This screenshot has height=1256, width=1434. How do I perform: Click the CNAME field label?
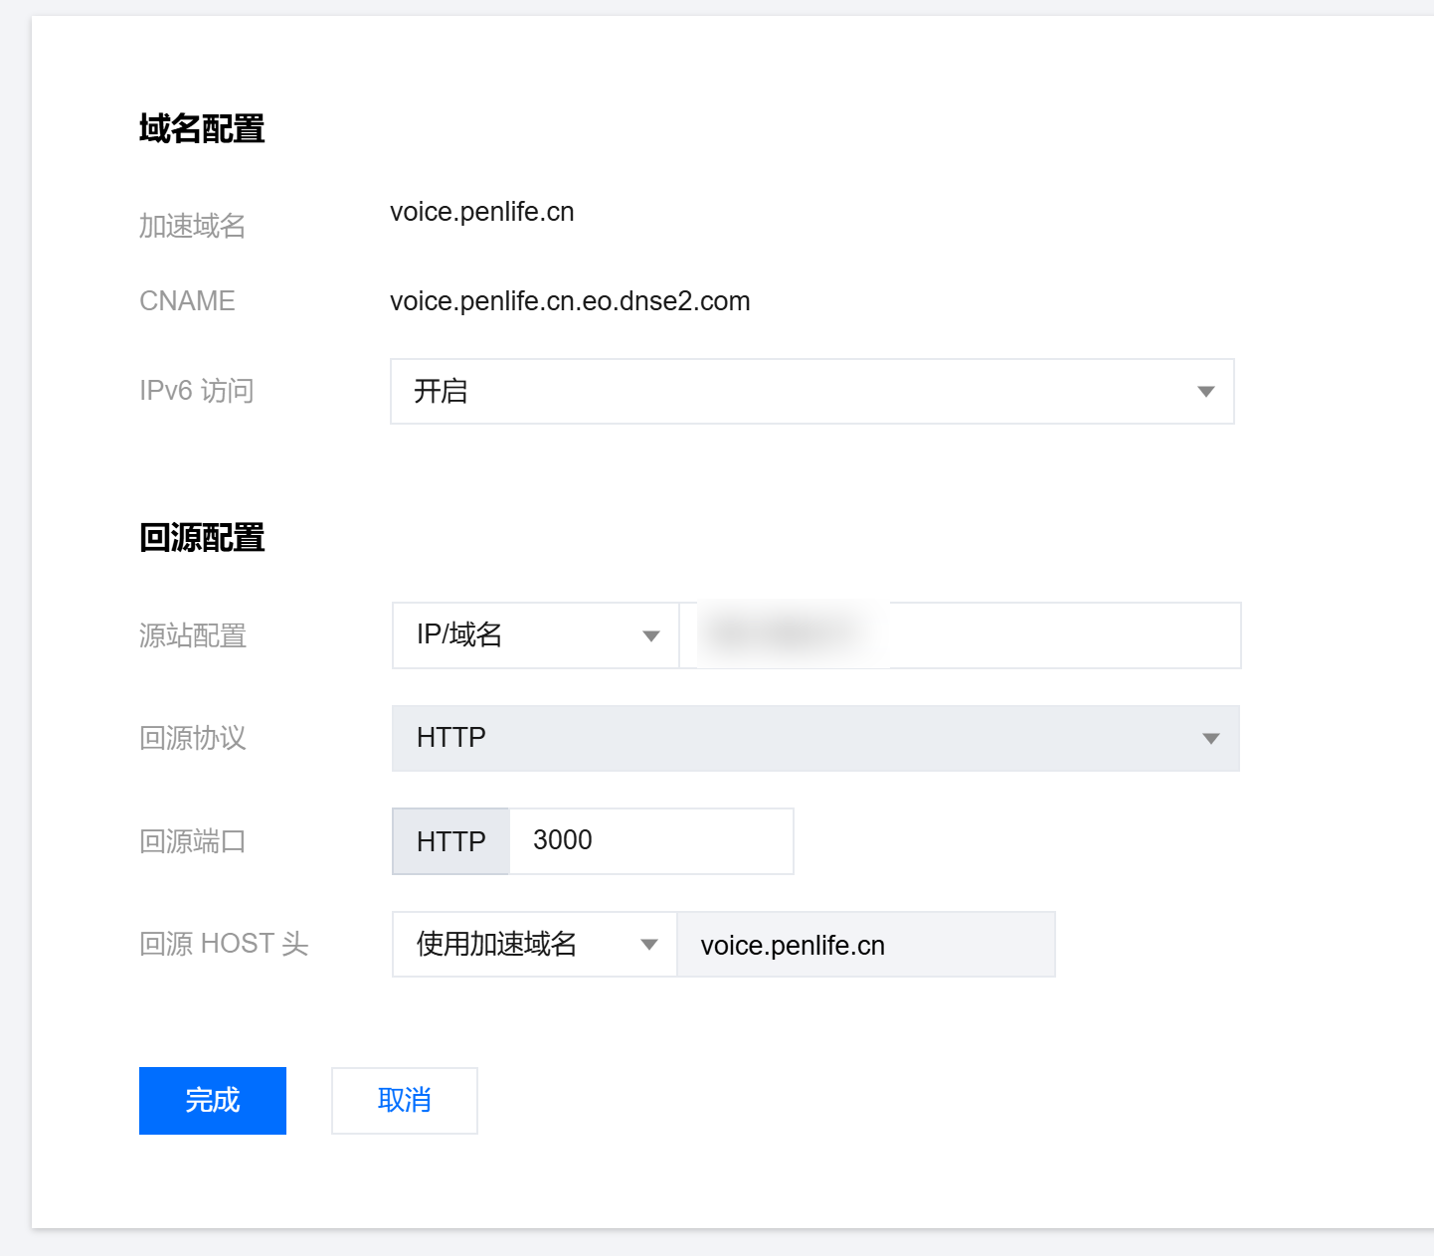coord(187,301)
